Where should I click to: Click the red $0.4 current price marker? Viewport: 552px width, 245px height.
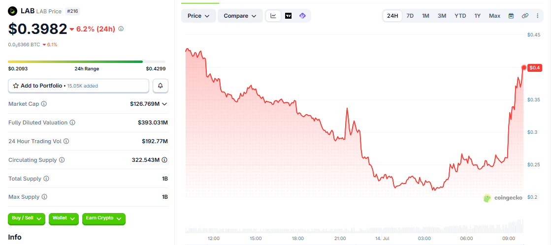tap(534, 67)
